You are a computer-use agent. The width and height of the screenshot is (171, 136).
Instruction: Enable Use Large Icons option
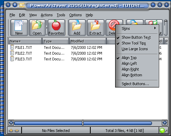137,49
